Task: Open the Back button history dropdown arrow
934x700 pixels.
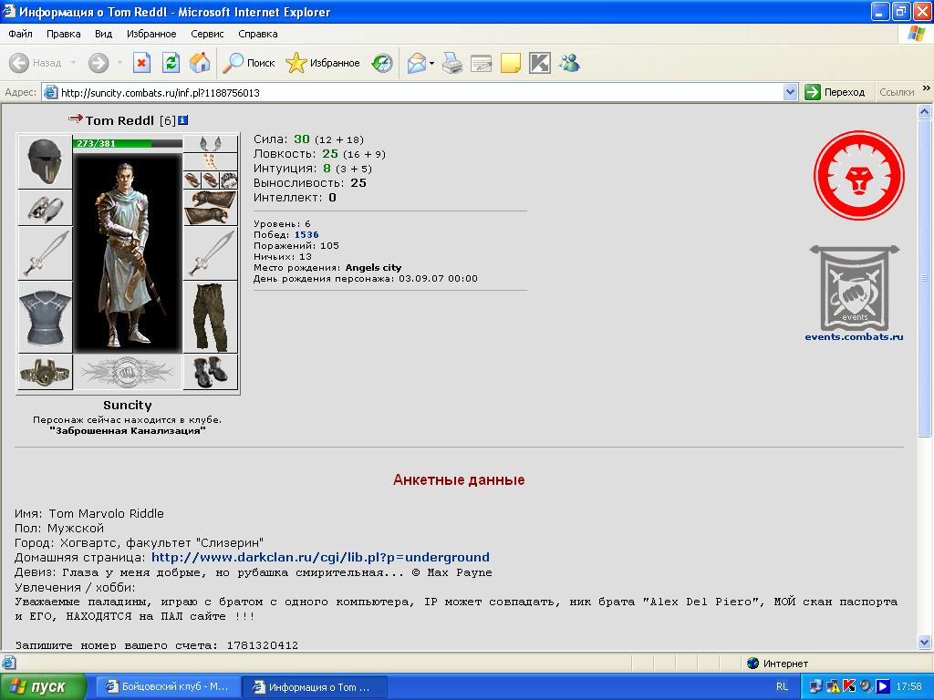Action: pyautogui.click(x=73, y=63)
